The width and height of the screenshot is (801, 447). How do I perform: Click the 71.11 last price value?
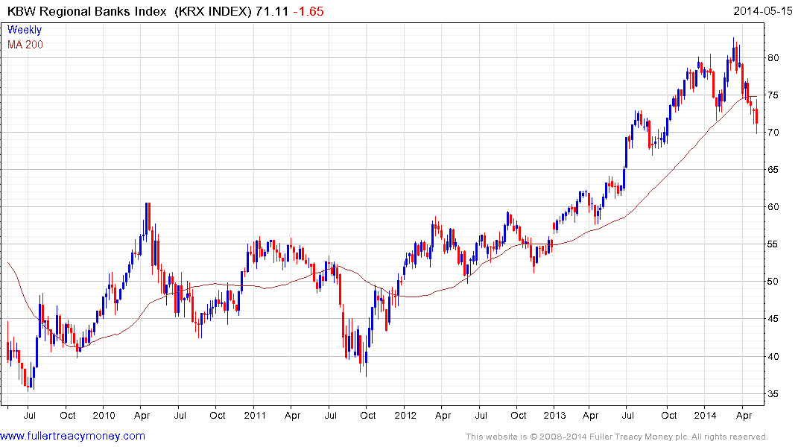point(272,11)
